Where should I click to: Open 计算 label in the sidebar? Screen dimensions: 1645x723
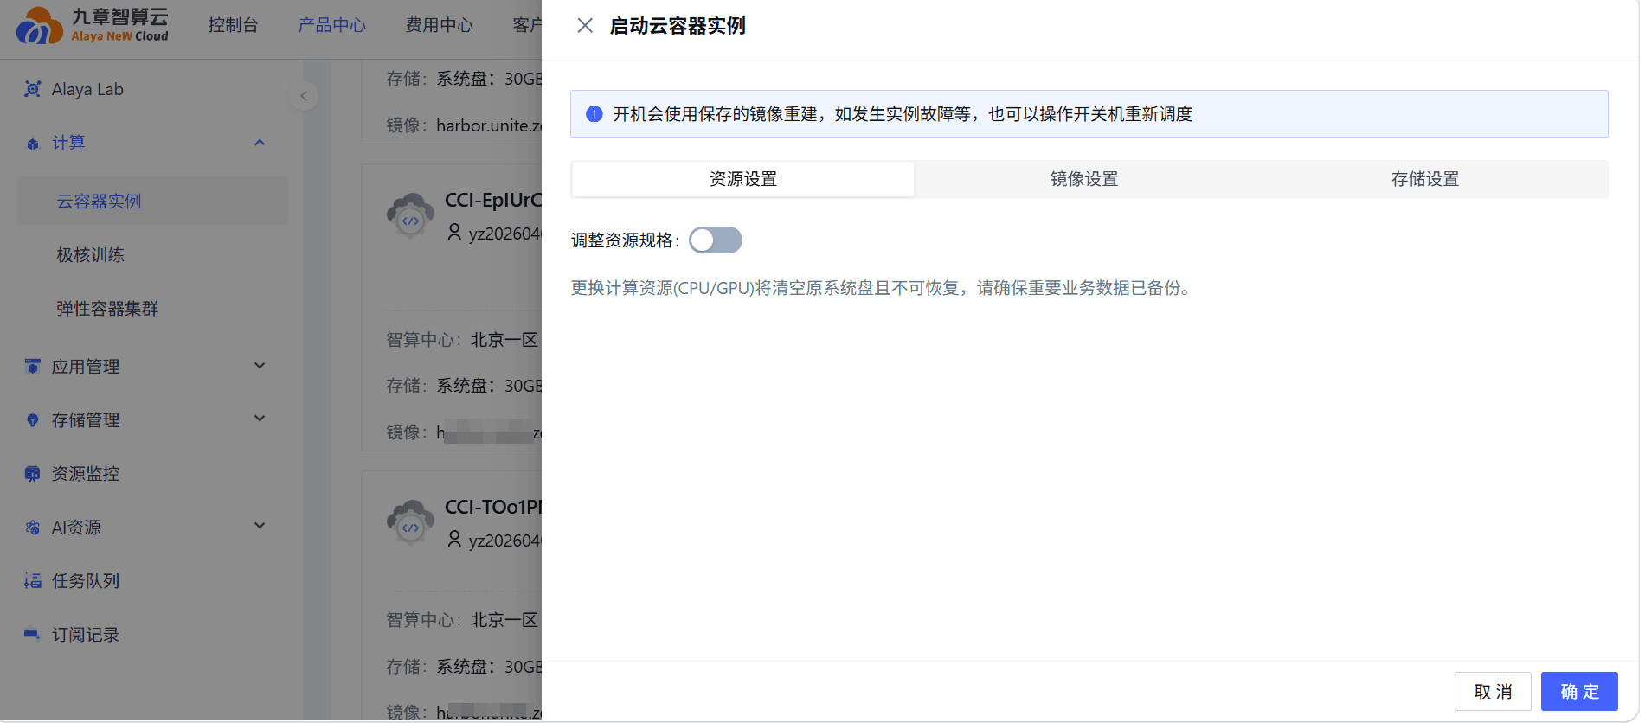pos(68,143)
